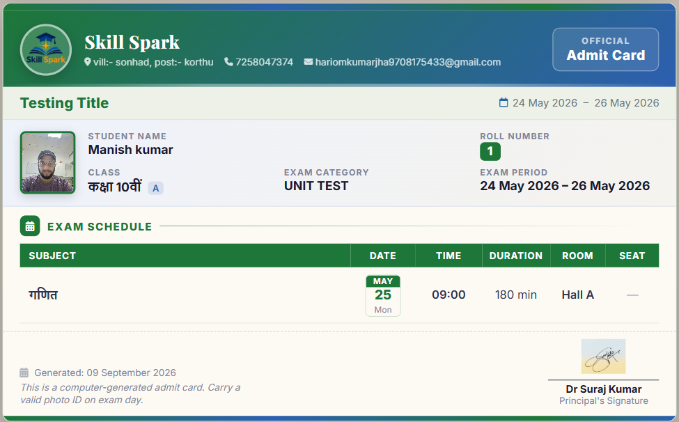Click the empty seat dash cell

pyautogui.click(x=632, y=295)
